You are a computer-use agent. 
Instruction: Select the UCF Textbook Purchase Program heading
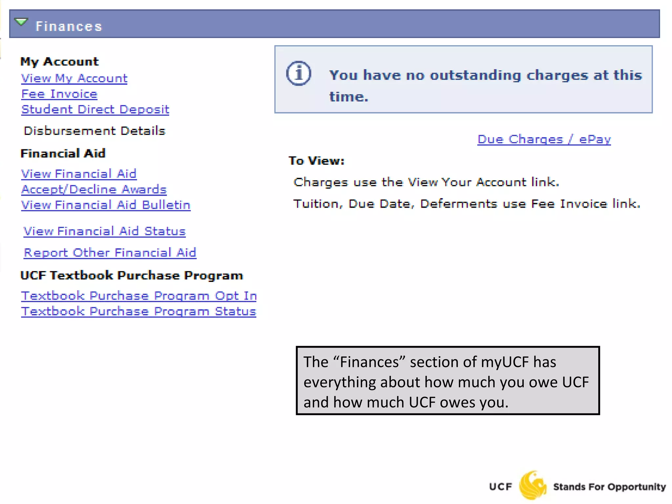[132, 276]
